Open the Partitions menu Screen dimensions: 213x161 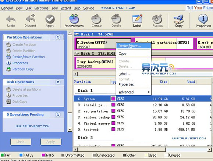tap(41, 8)
